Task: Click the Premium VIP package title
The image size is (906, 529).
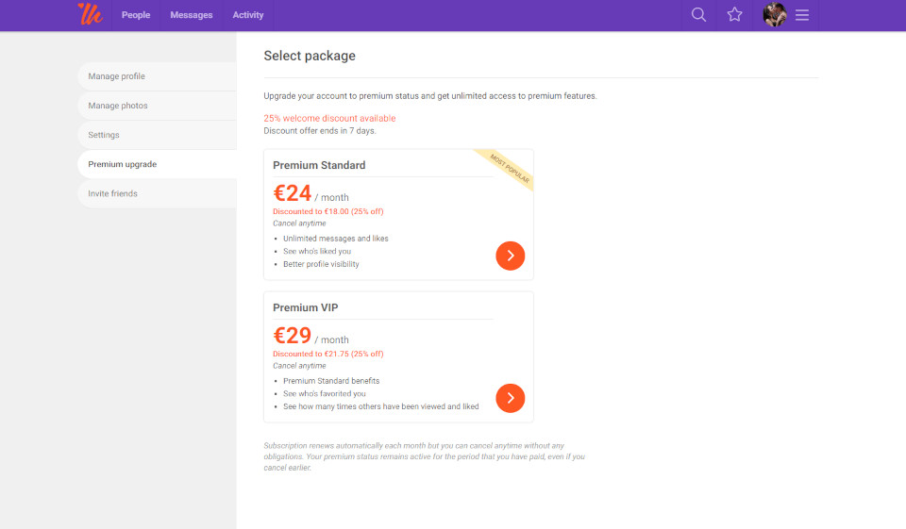Action: [305, 307]
